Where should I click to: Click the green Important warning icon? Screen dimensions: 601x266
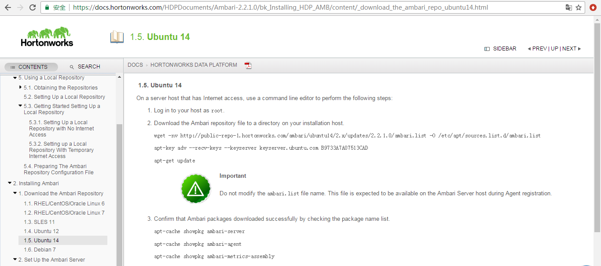(x=195, y=188)
